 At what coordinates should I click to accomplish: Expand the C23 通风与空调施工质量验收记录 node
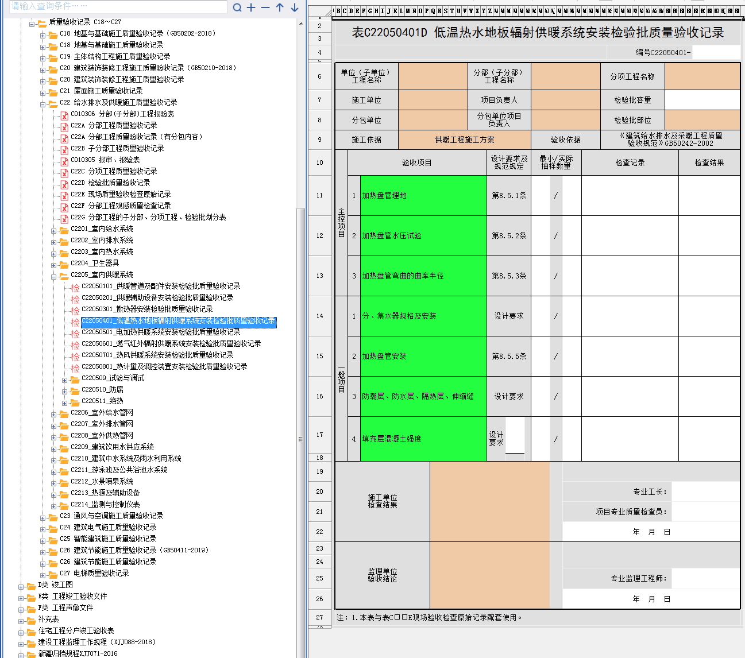[x=43, y=517]
